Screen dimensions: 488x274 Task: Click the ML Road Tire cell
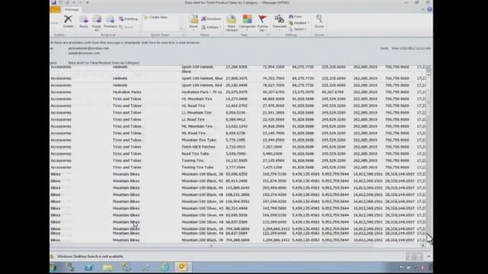click(194, 133)
